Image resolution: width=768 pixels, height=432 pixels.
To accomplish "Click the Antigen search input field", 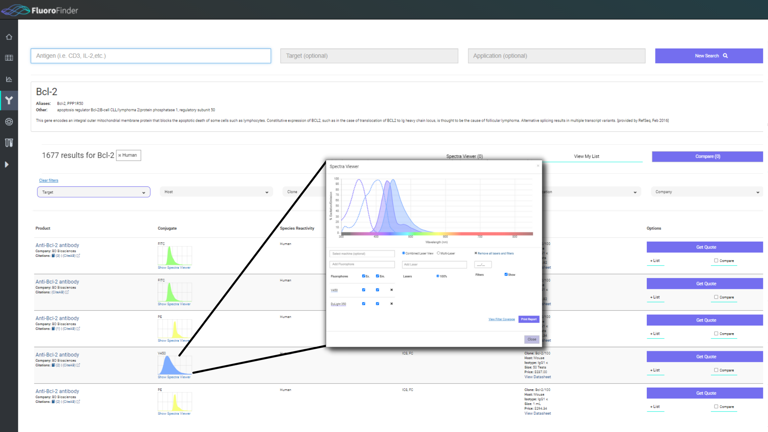I will click(x=150, y=56).
